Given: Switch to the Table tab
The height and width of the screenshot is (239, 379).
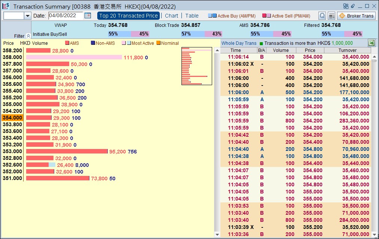Looking at the screenshot, I should click(x=192, y=16).
